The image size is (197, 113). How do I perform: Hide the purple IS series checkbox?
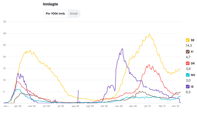click(188, 87)
